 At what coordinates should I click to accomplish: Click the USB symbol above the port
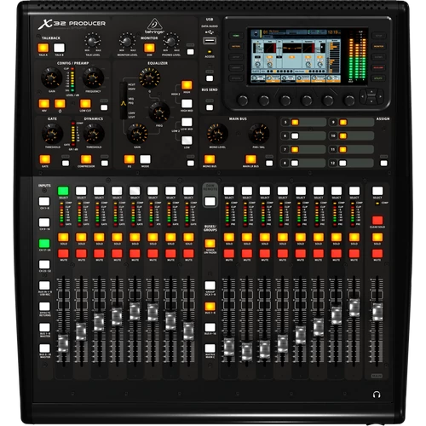click(210, 32)
